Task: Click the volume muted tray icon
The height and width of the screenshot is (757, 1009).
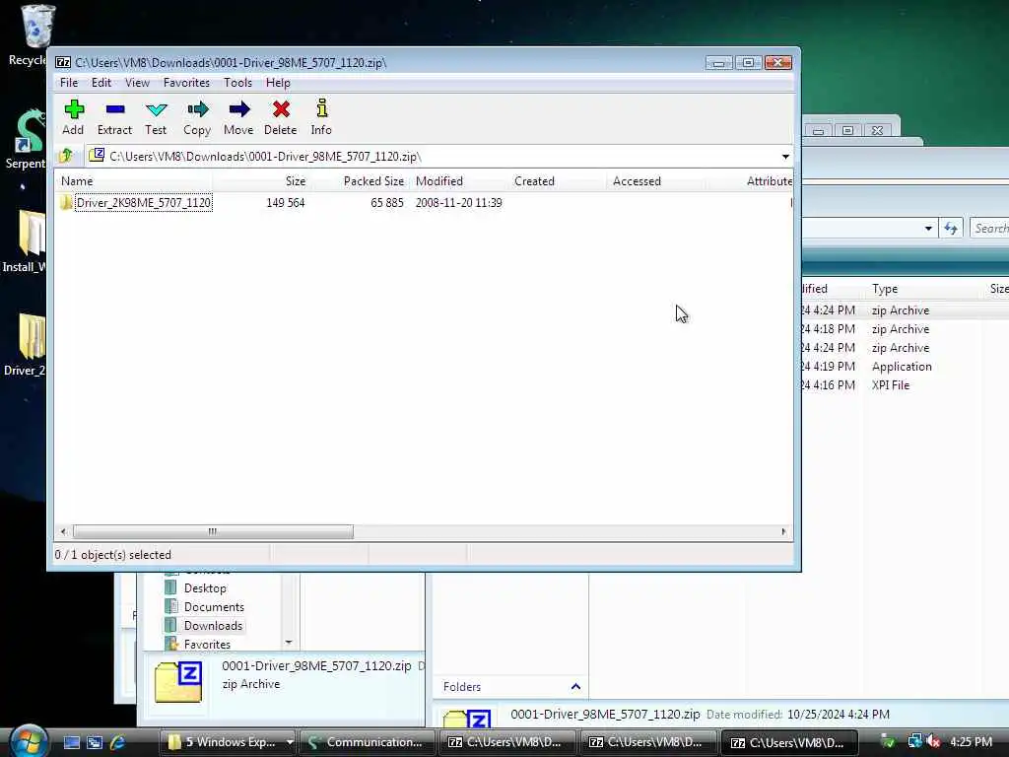Action: [934, 742]
